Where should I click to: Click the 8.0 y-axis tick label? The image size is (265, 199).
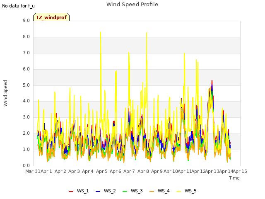(x=26, y=37)
